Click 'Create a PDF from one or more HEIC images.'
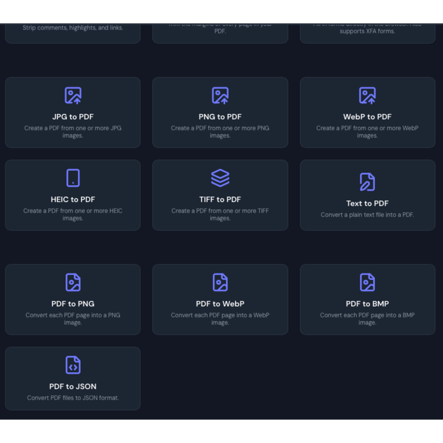 (73, 215)
